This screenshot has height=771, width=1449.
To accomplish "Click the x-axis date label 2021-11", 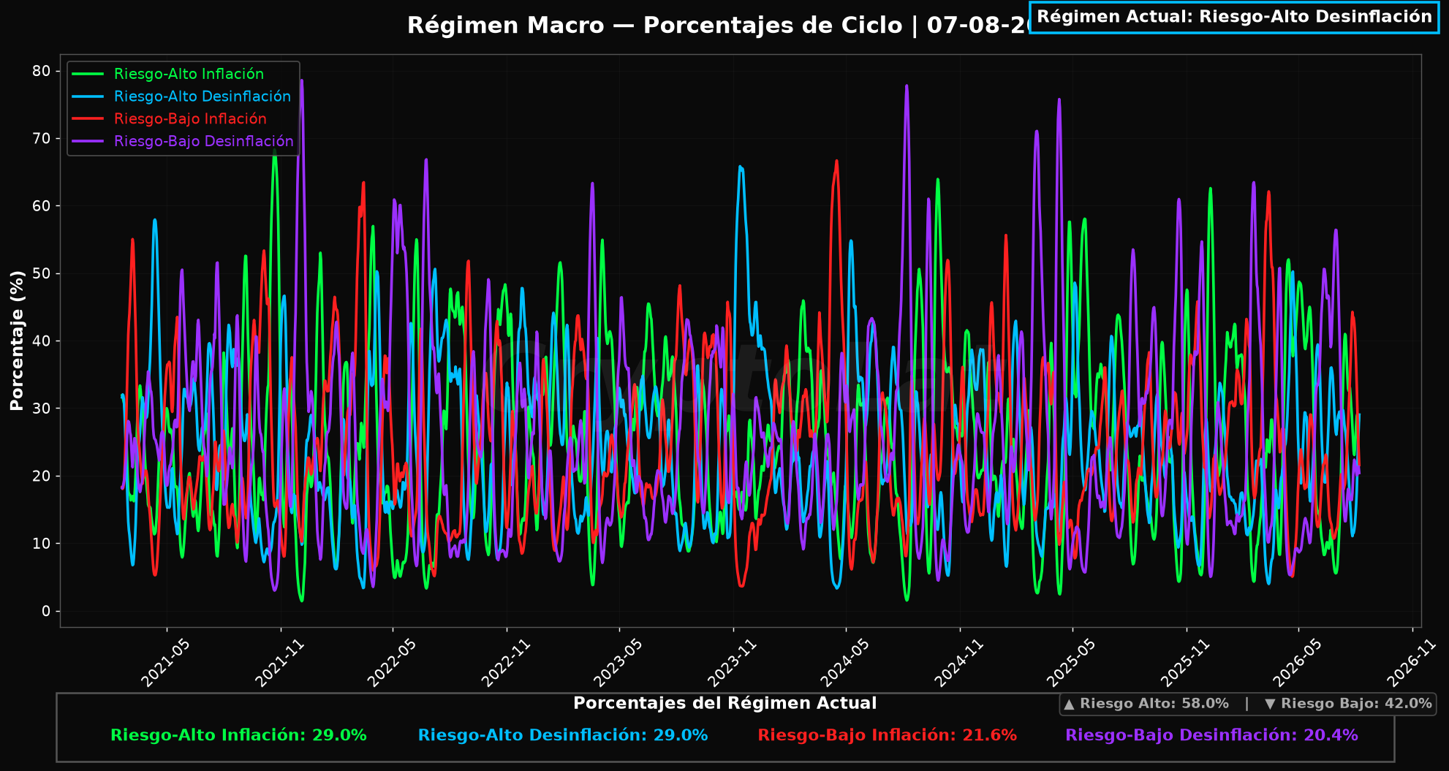I will click(x=279, y=663).
